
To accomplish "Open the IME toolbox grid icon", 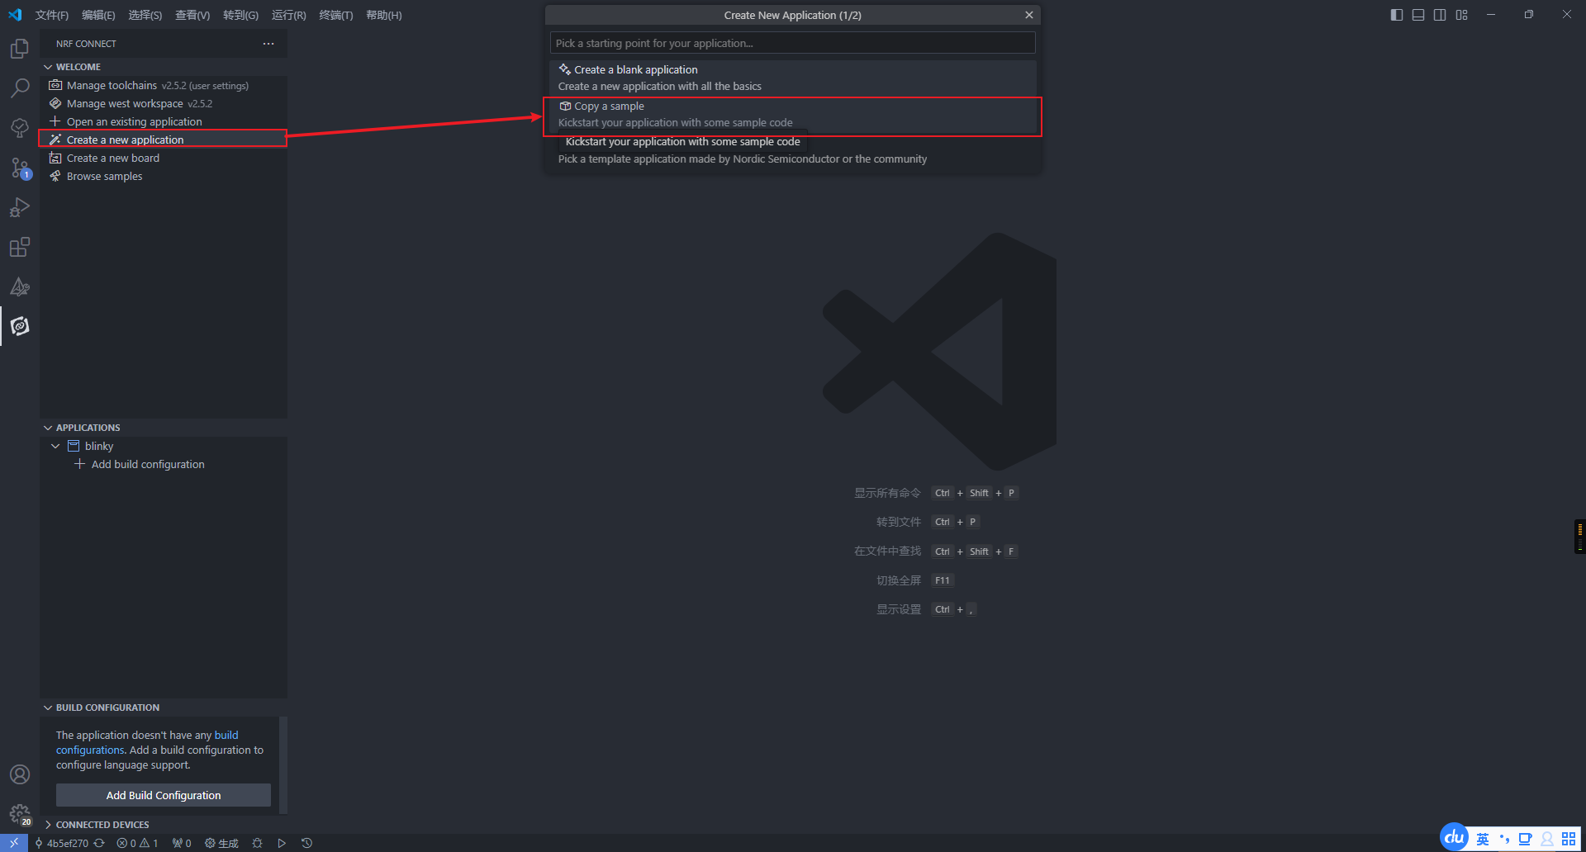I will 1569,839.
